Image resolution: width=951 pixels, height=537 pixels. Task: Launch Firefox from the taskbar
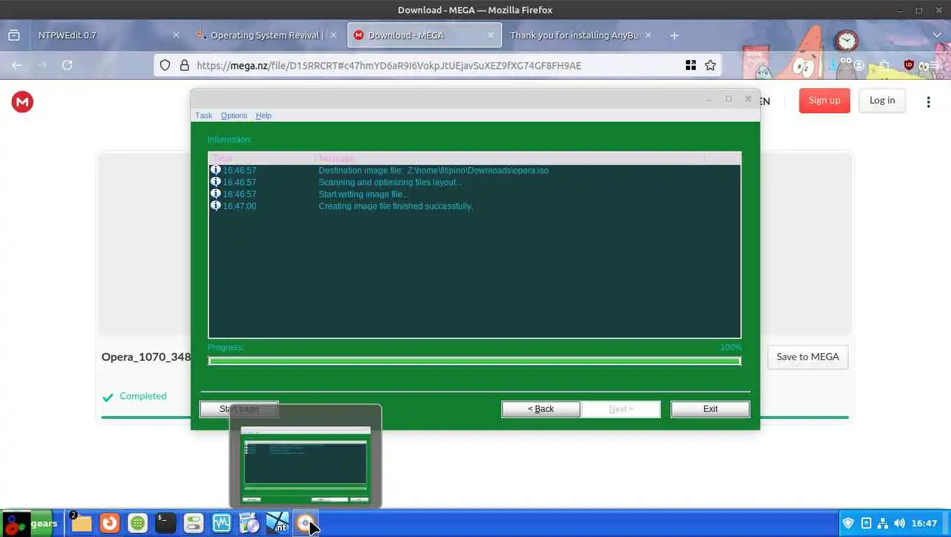(x=109, y=523)
